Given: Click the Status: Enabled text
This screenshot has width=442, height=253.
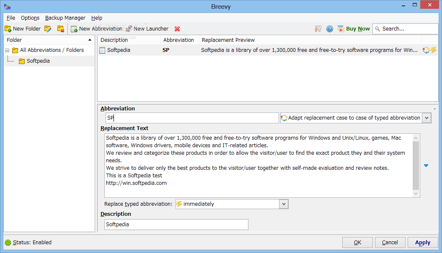Looking at the screenshot, I should coord(32,243).
